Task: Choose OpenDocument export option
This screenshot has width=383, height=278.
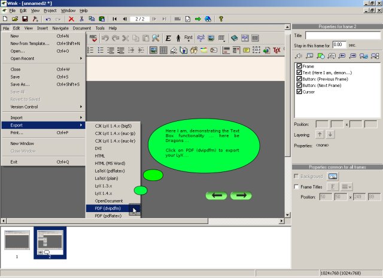Action: click(109, 201)
